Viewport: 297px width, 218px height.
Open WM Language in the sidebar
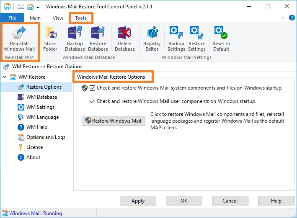pyautogui.click(x=38, y=117)
